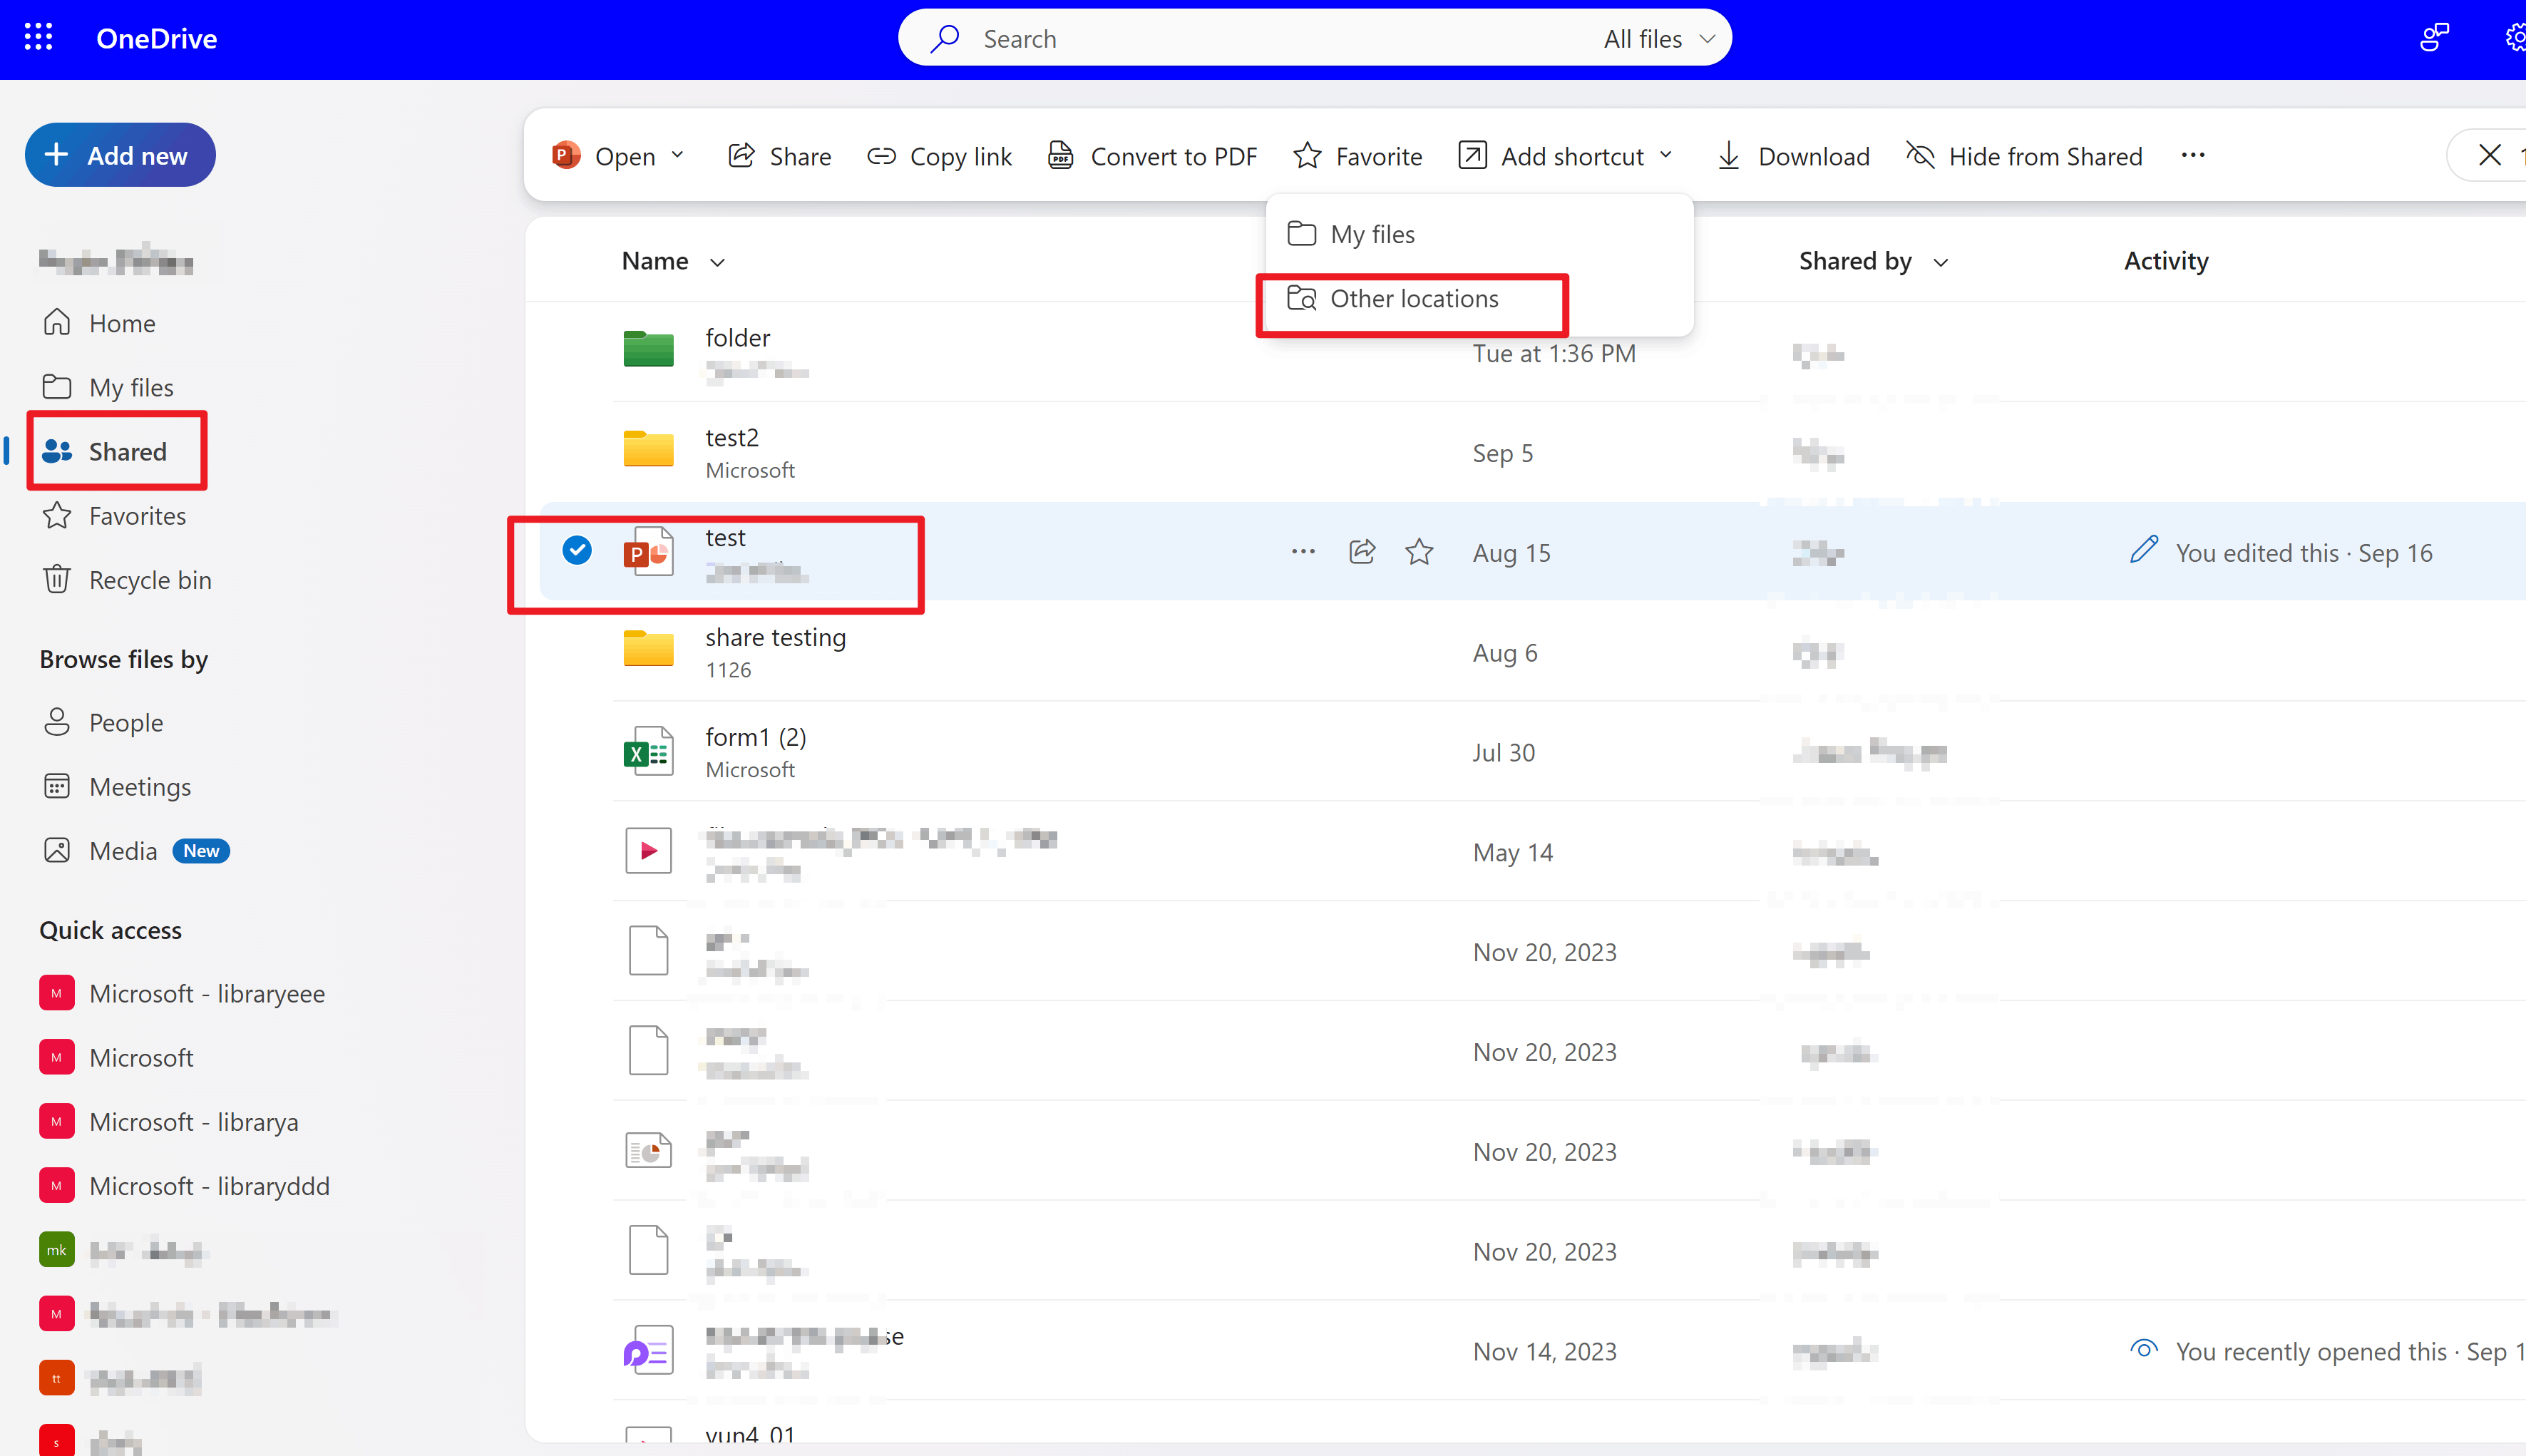Screen dimensions: 2526x1456
Task: Clear selection with the X button
Action: tap(2489, 156)
